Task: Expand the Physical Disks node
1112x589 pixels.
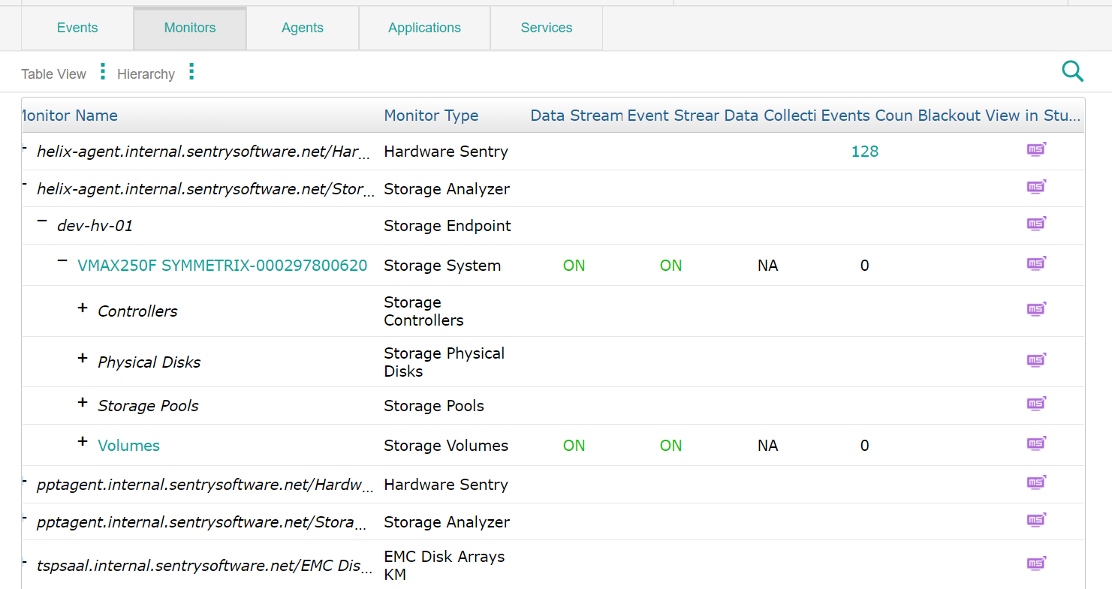Action: pos(83,358)
